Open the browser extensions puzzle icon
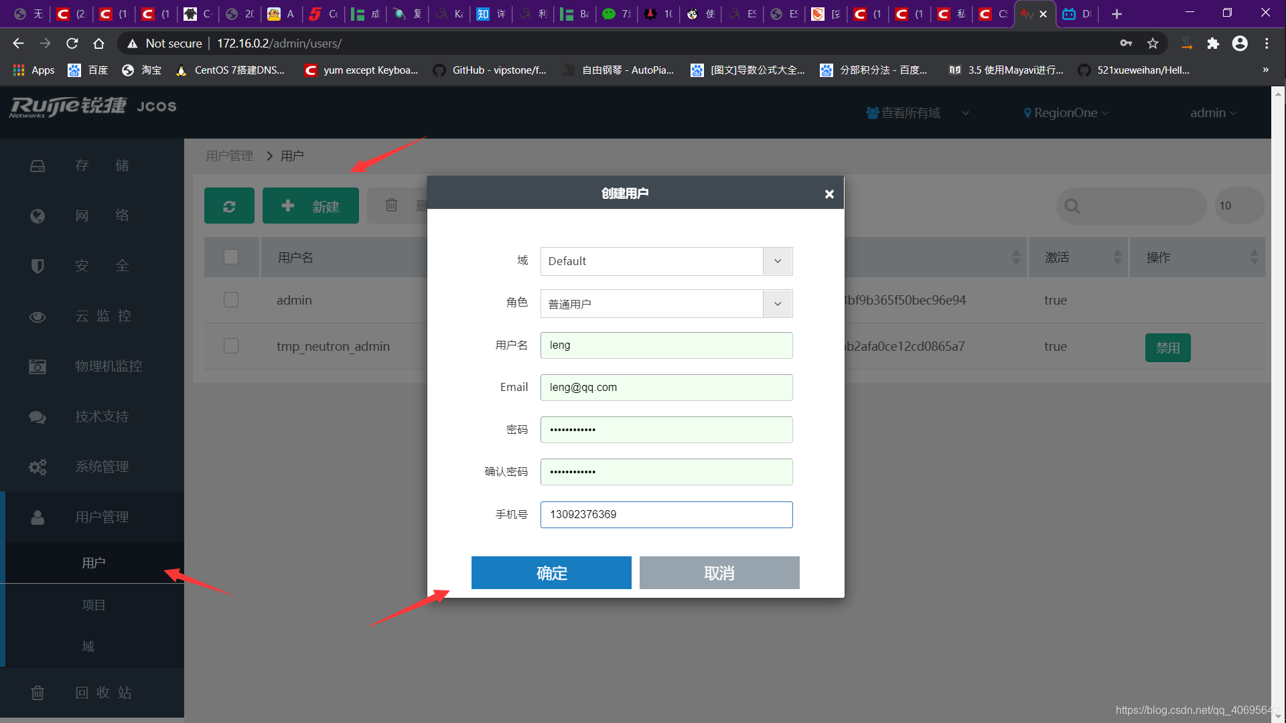The height and width of the screenshot is (723, 1286). 1213,44
